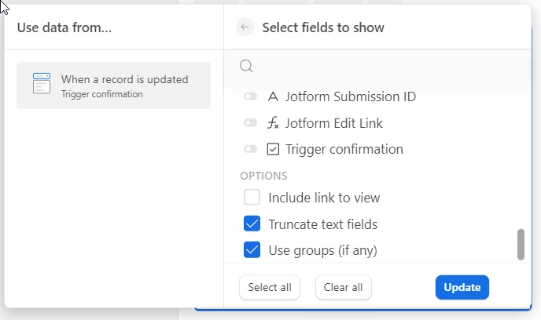The image size is (541, 320).
Task: Click the back arrow beside Select fields
Action: coord(245,27)
